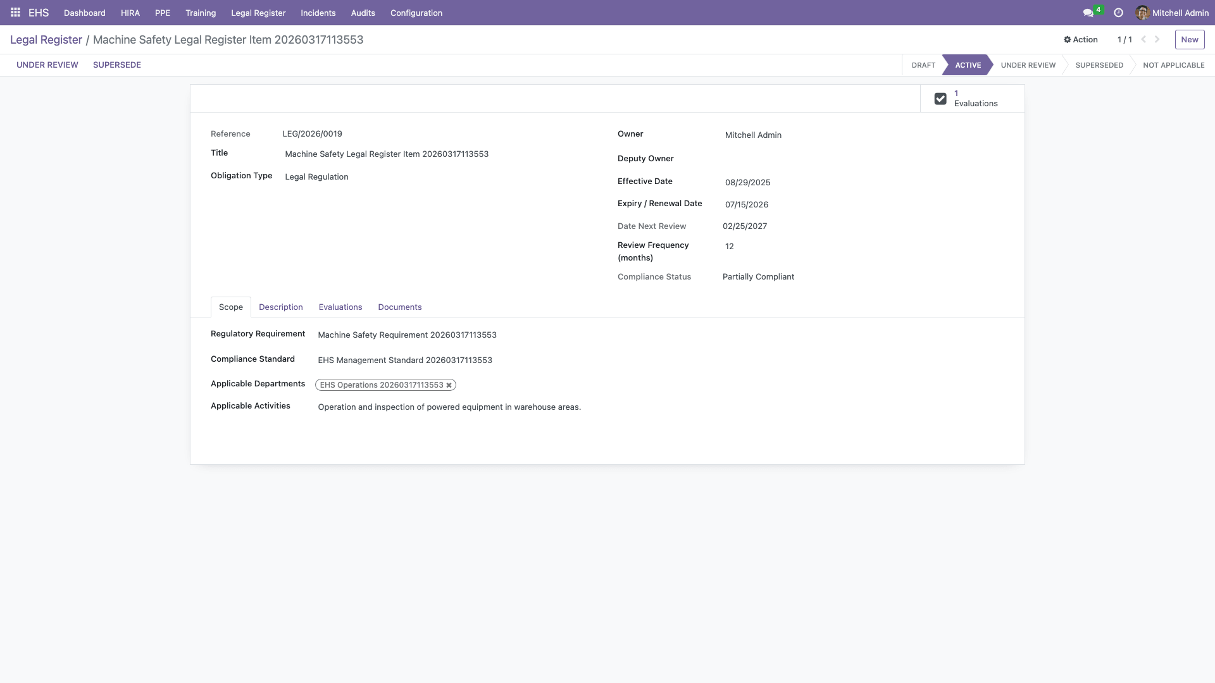Viewport: 1215px width, 683px height.
Task: Click the Mitchell Admin avatar
Action: (1142, 13)
